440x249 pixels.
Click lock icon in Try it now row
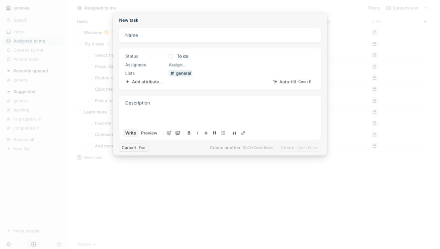pos(374,44)
